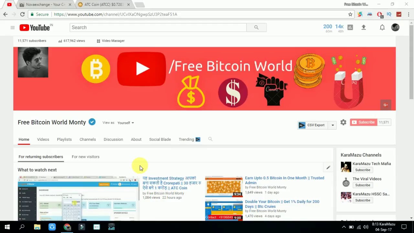The image size is (414, 233).
Task: Click the volume icon in system tray
Action: 365,227
